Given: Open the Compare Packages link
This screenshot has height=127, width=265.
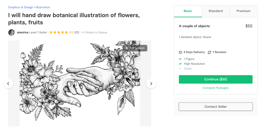Looking at the screenshot, I should [x=215, y=88].
